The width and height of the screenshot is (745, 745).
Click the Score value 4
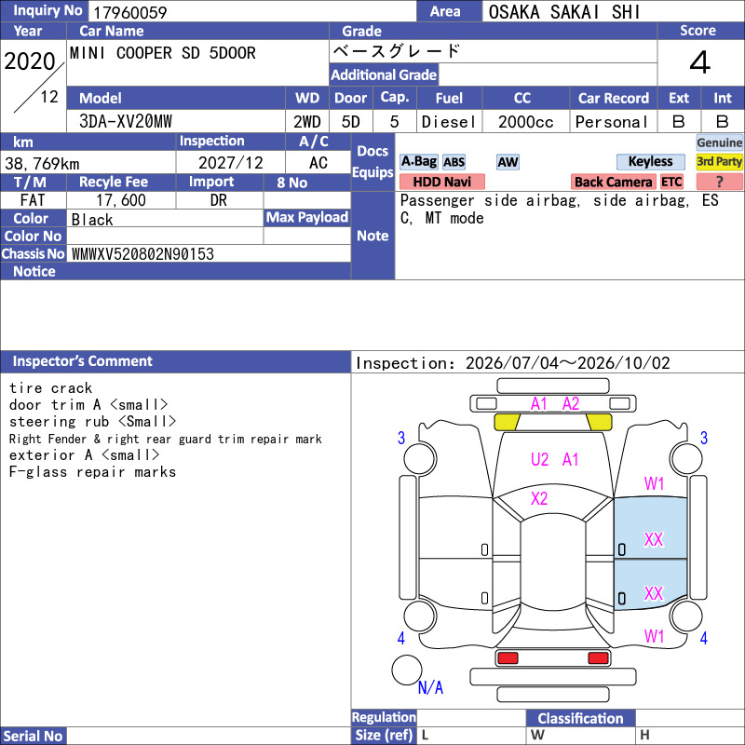point(700,62)
